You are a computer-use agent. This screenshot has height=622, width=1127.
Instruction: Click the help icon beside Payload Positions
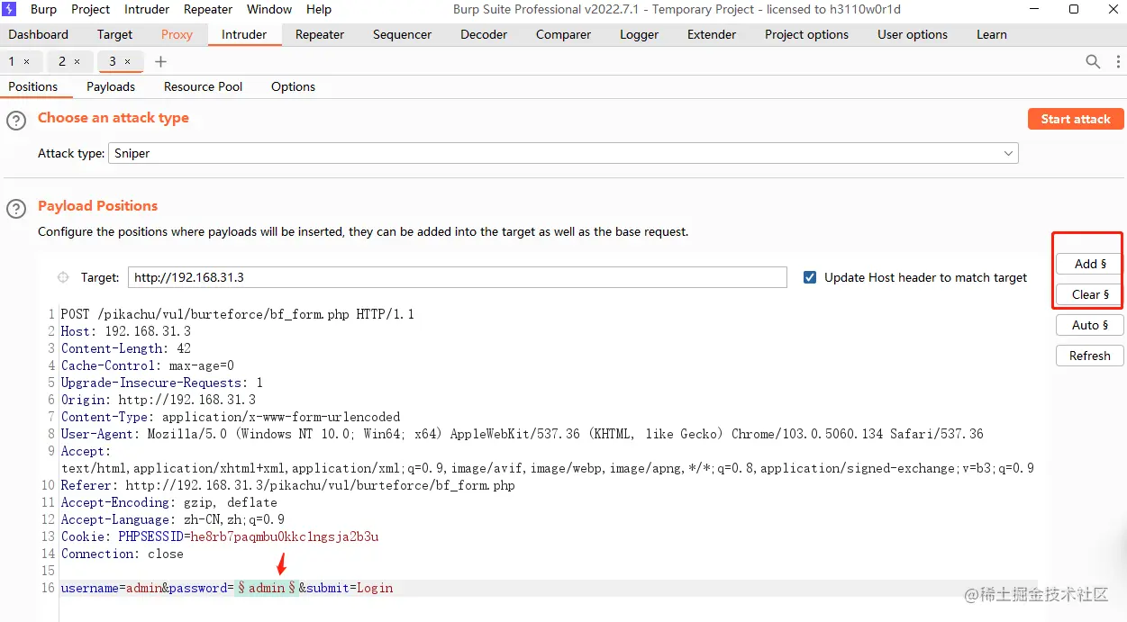coord(16,209)
